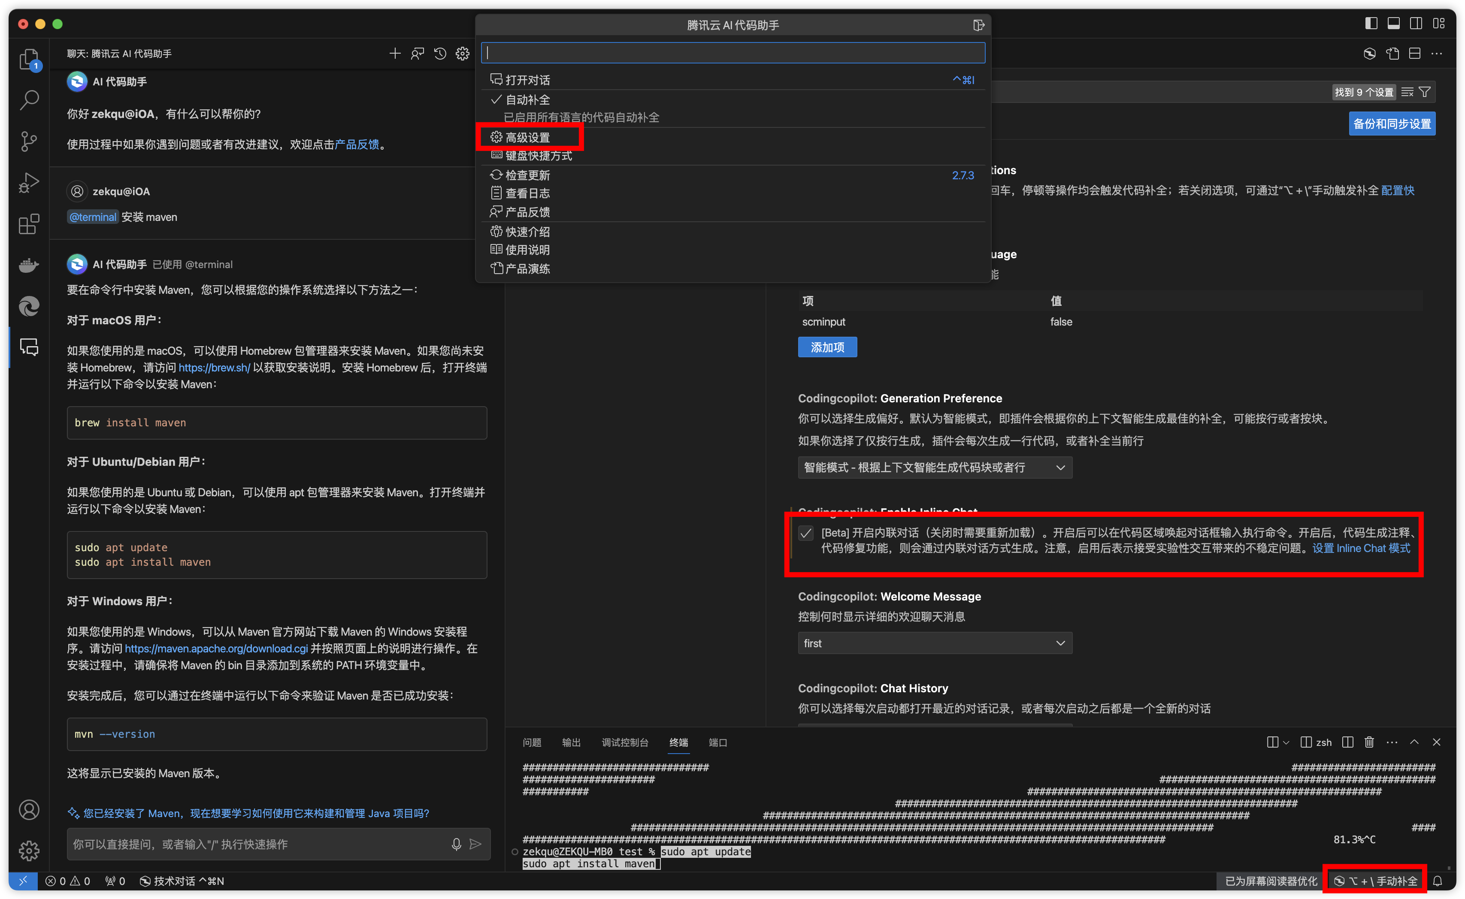
Task: Open the notifications bell in status bar
Action: [x=1438, y=881]
